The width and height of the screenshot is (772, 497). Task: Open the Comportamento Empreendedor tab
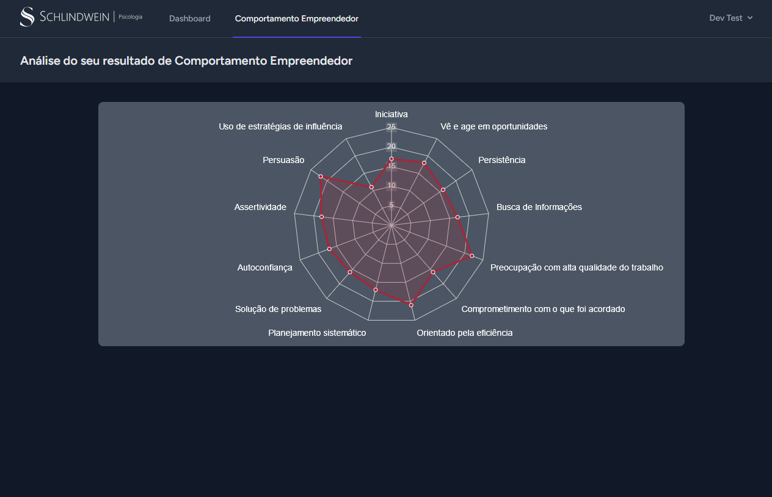(297, 18)
